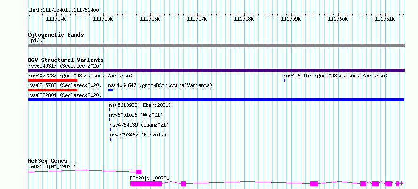The image size is (418, 189).
Task: Open the nsv6315782 (Sedlazeck2020) variant label
Action: click(x=65, y=85)
